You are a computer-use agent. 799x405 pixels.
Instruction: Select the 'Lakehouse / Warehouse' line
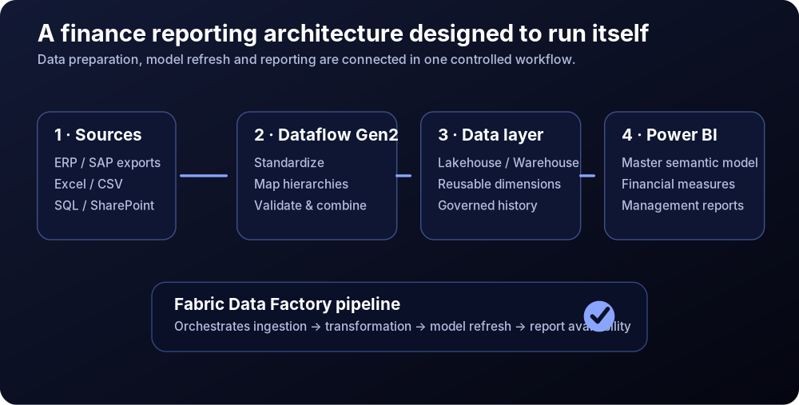[x=508, y=162]
